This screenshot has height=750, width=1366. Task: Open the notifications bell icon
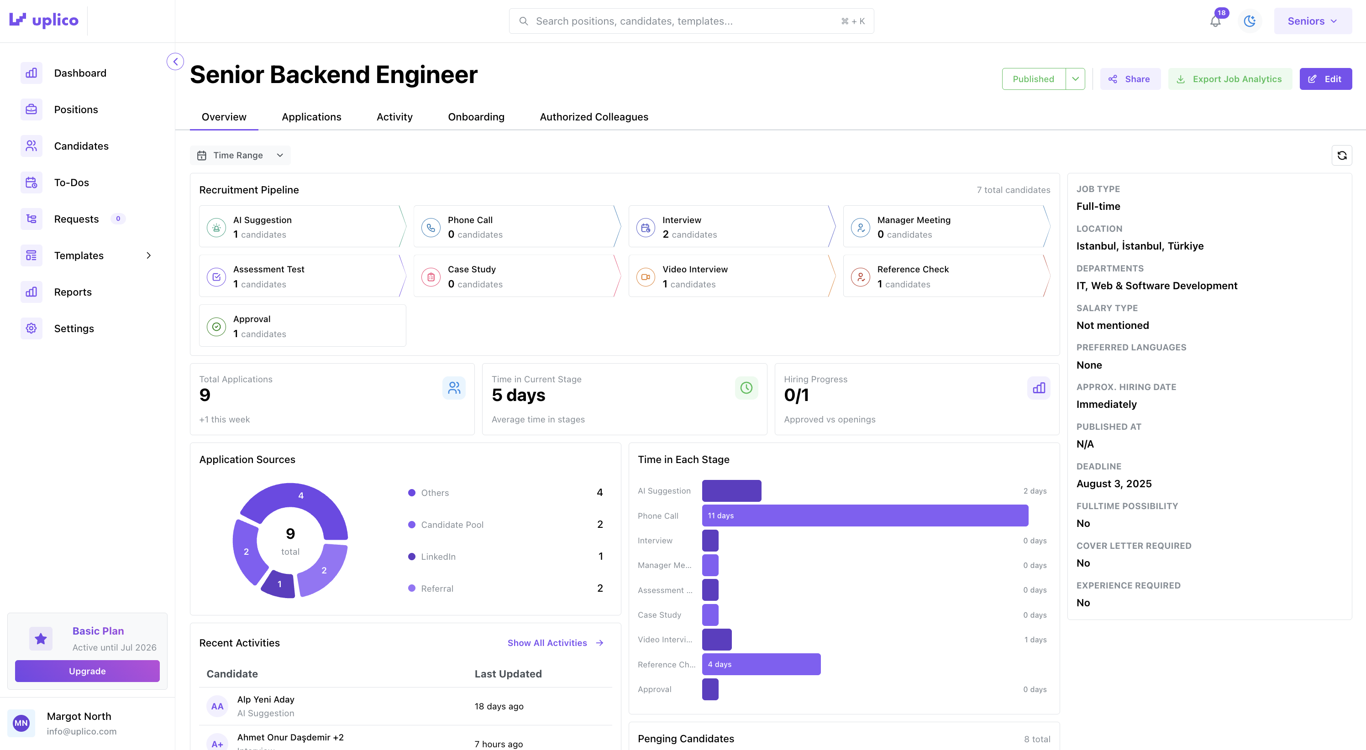(1215, 21)
